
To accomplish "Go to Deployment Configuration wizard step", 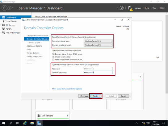I will tap(37, 36).
